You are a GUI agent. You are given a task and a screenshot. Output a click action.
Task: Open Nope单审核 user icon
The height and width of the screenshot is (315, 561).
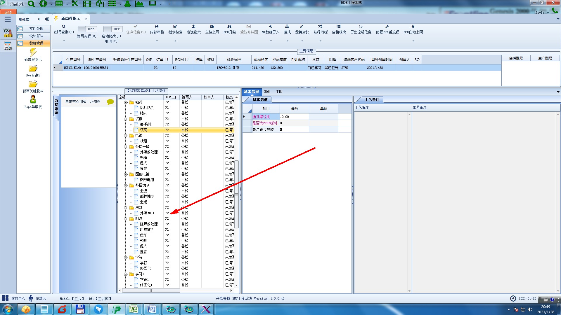point(33,99)
